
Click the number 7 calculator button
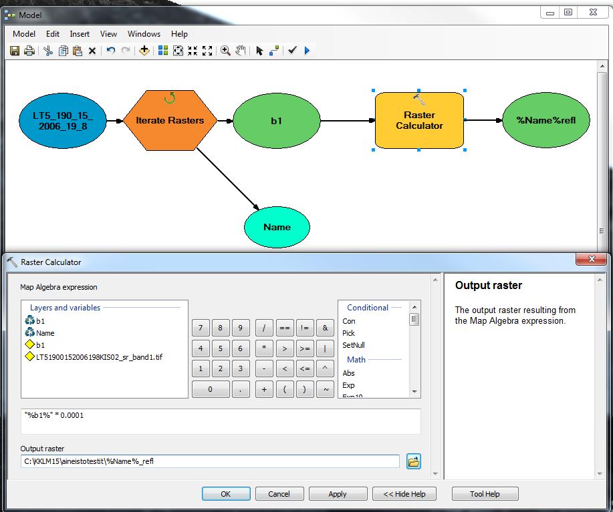point(201,328)
